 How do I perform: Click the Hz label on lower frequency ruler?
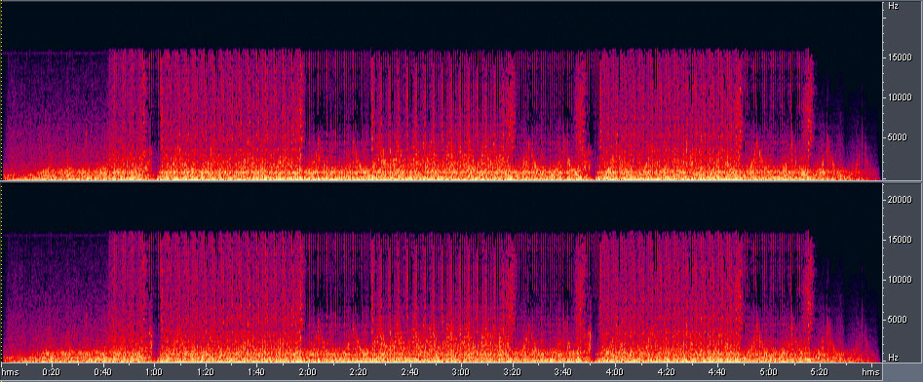pyautogui.click(x=894, y=358)
